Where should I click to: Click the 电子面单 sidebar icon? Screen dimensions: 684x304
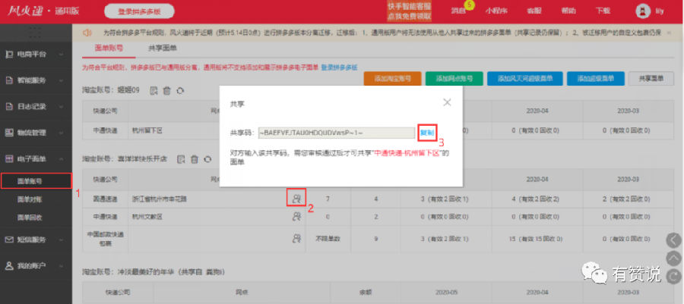(x=9, y=159)
